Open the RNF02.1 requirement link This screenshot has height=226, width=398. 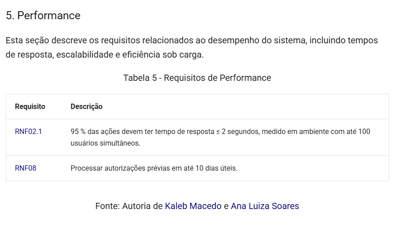[28, 132]
